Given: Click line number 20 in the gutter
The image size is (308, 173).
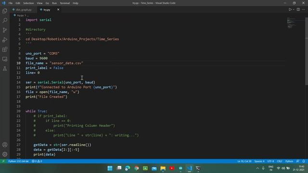Looking at the screenshot, I should [18, 111].
